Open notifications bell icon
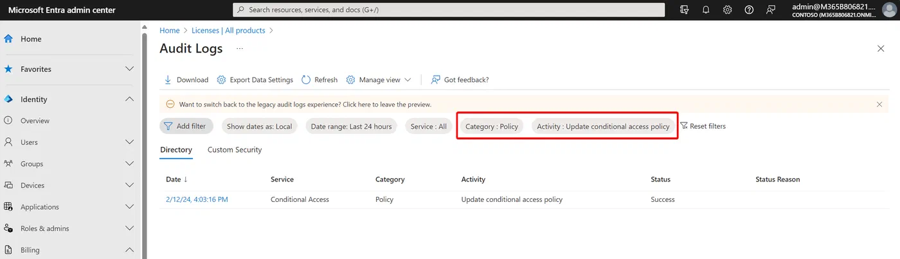The height and width of the screenshot is (259, 900). tap(706, 10)
